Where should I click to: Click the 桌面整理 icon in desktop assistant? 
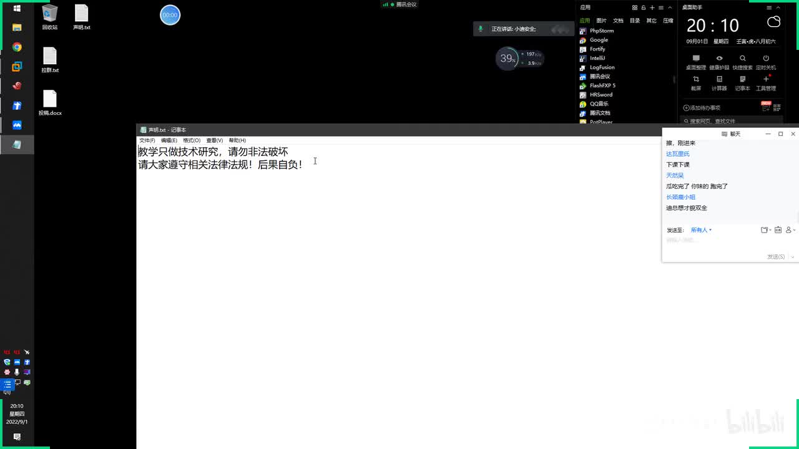click(696, 59)
